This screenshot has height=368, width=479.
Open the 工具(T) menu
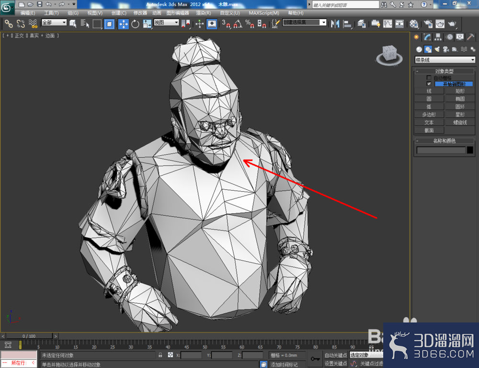[x=51, y=13]
